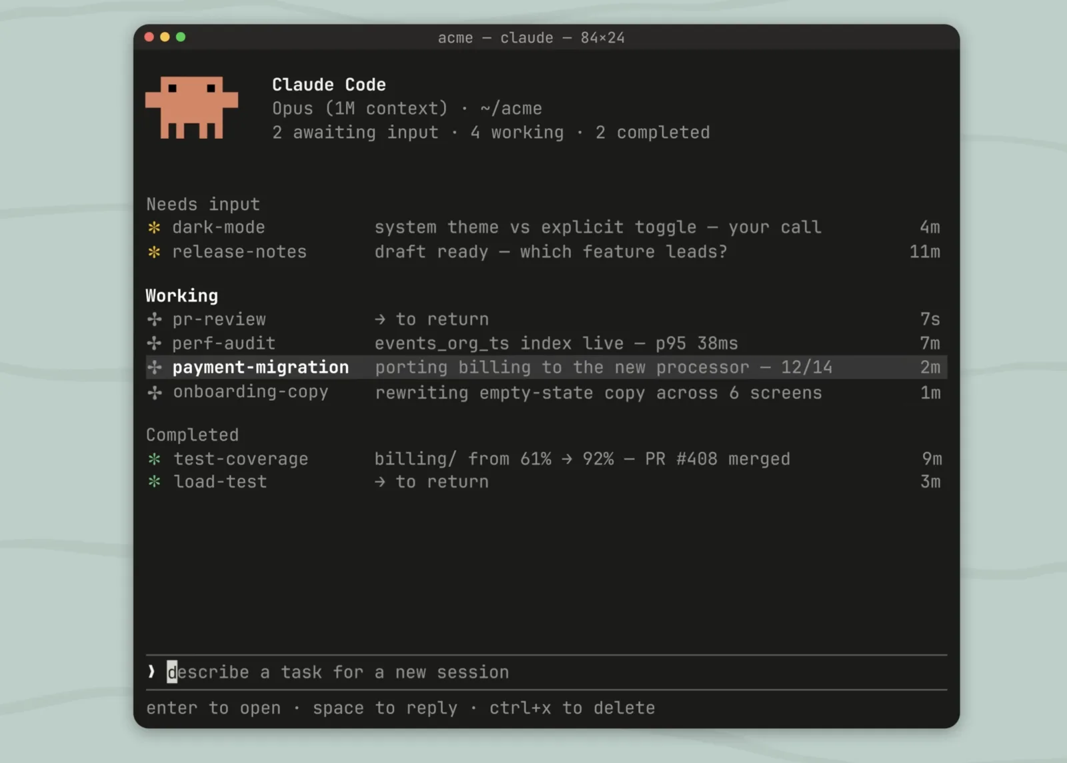
Task: Click the 2m time on payment-migration row
Action: tap(930, 367)
